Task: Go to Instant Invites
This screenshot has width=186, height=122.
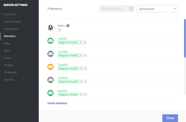Action: [x=12, y=21]
